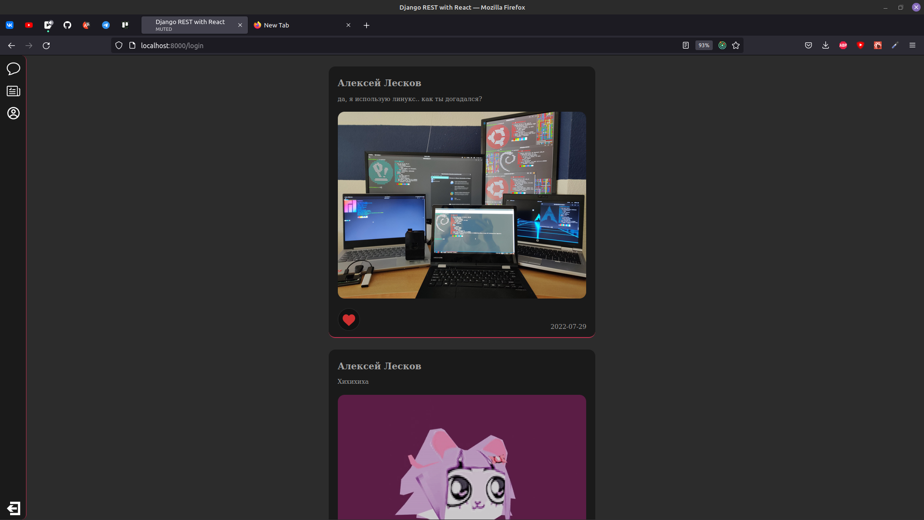Open the Firefox hamburger application menu
Viewport: 924px width, 520px height.
coord(912,45)
